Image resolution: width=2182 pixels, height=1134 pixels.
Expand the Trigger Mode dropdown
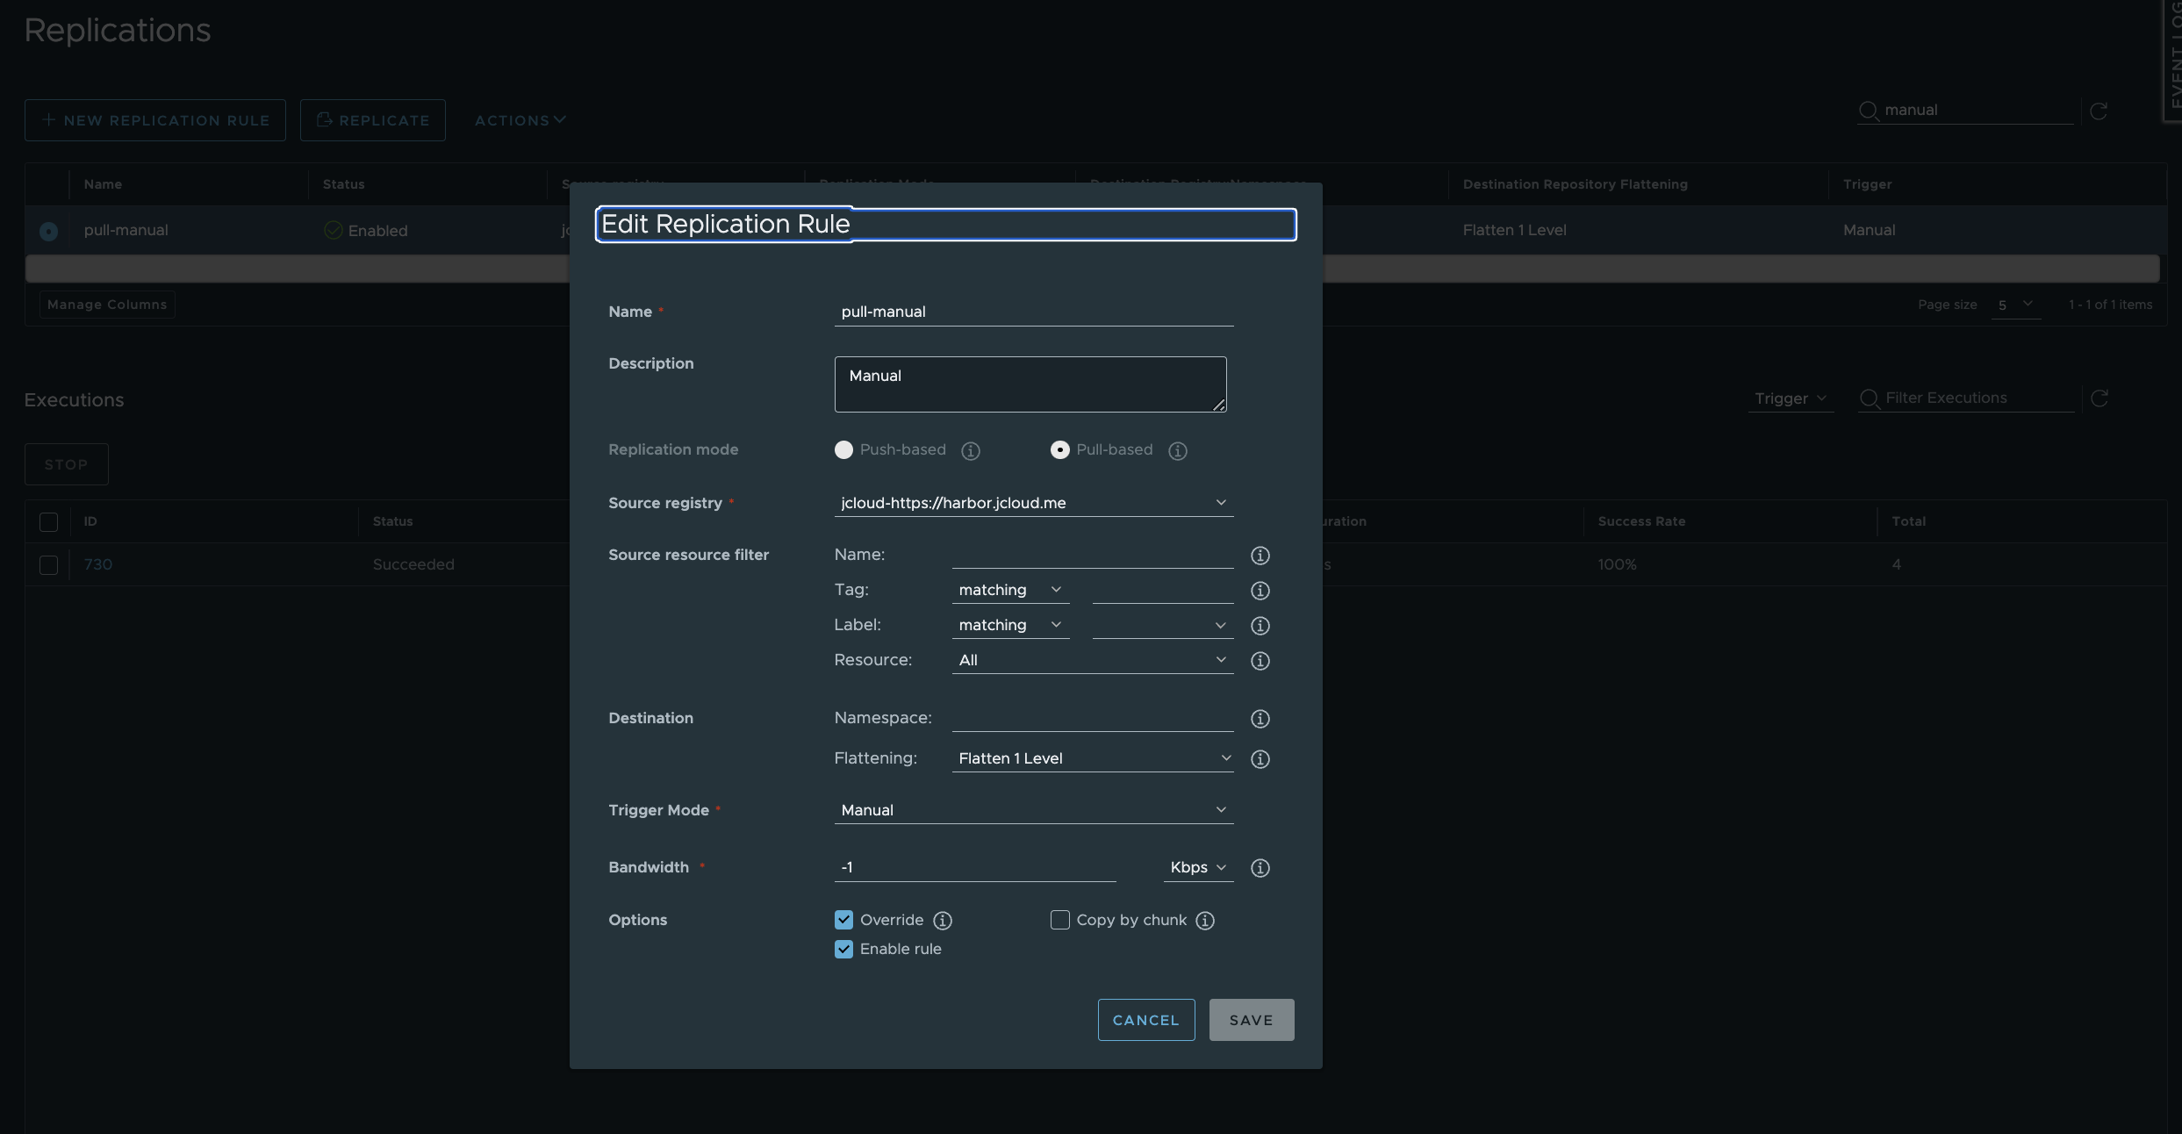click(1033, 810)
